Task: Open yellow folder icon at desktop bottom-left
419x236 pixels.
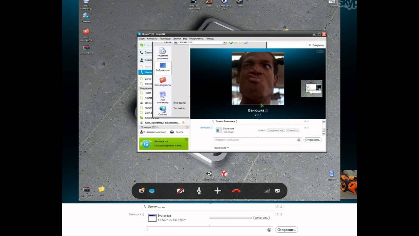Action: tap(101, 191)
